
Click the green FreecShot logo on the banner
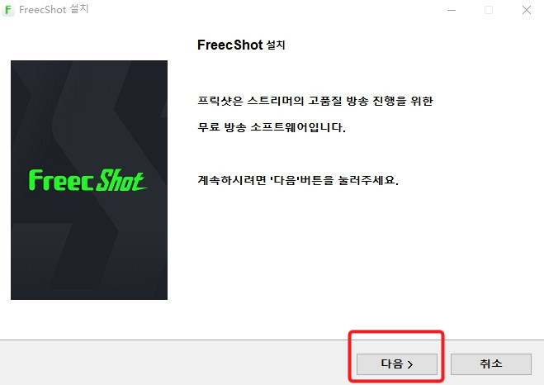[88, 180]
